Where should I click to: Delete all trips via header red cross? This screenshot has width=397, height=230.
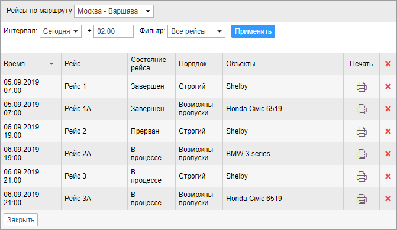click(388, 64)
